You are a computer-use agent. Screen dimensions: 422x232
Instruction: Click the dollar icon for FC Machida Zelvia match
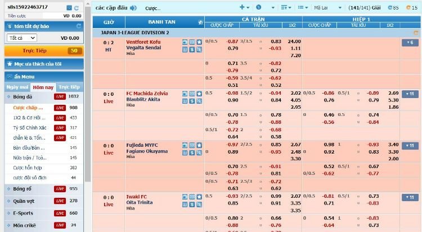(192, 100)
